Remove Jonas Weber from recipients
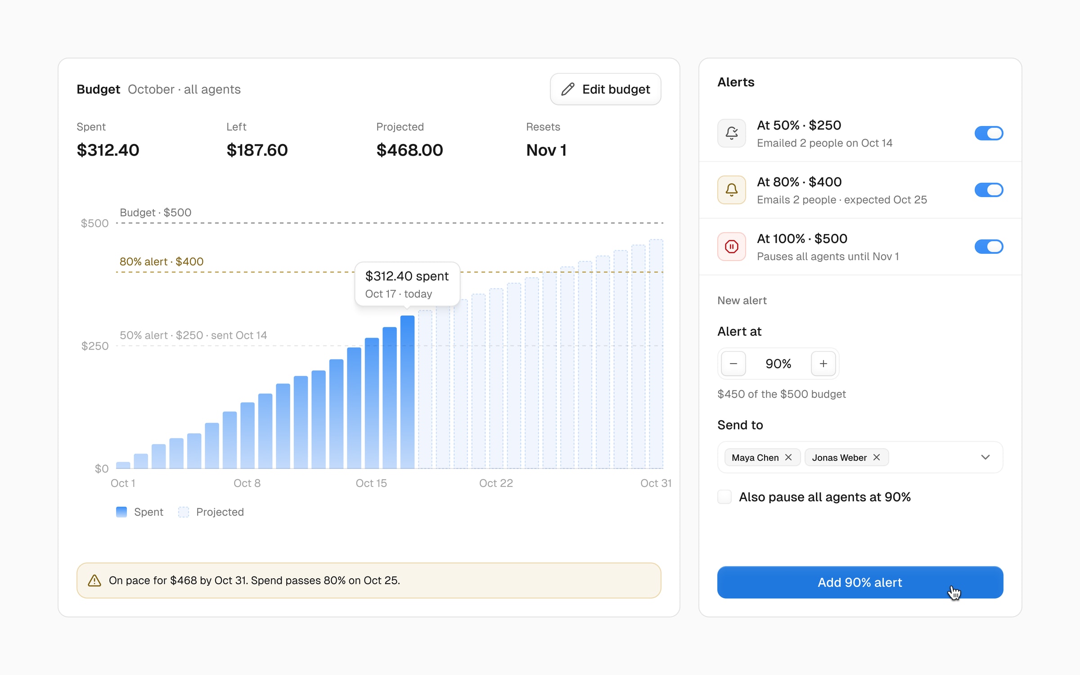This screenshot has width=1080, height=675. tap(877, 457)
